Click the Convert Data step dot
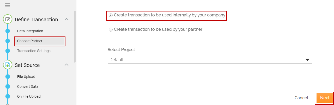 coord(8,87)
